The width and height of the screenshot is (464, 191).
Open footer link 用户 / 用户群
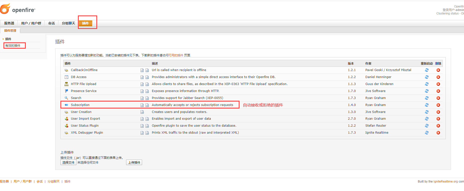tap(23, 182)
